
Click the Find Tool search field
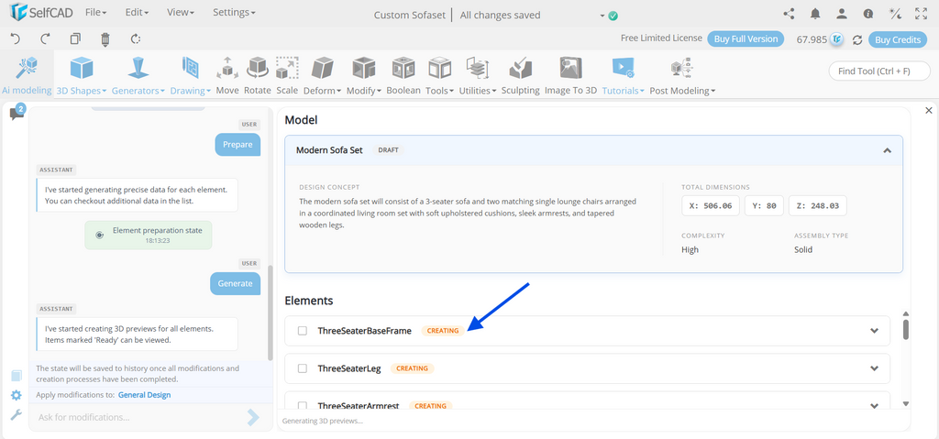(879, 71)
